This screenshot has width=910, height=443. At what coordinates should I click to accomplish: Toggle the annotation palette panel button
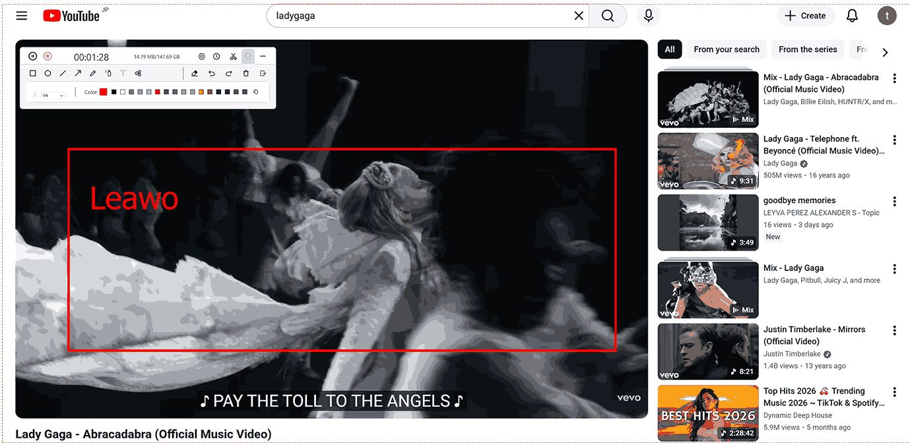click(248, 57)
